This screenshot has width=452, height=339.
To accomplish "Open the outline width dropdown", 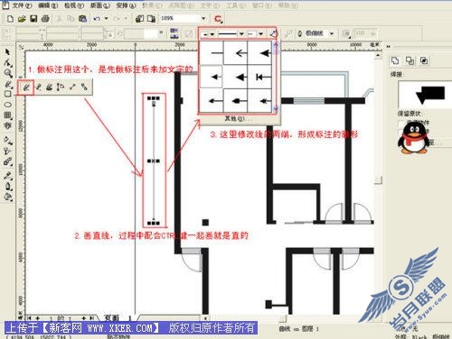I will click(332, 33).
